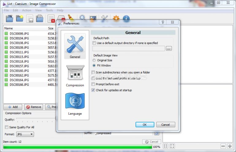Select DSC00104.JPG in the list

[x=30, y=38]
